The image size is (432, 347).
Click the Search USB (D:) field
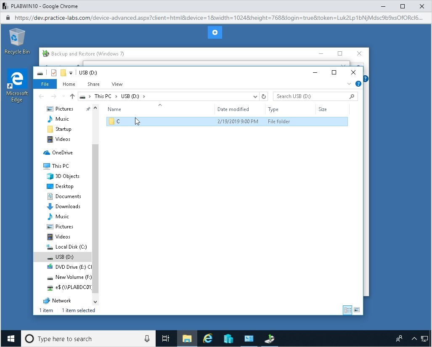[315, 96]
